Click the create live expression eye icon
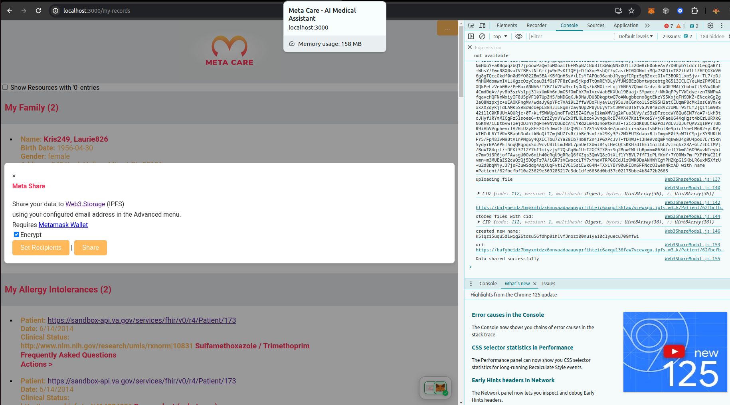730x405 pixels. pyautogui.click(x=518, y=36)
